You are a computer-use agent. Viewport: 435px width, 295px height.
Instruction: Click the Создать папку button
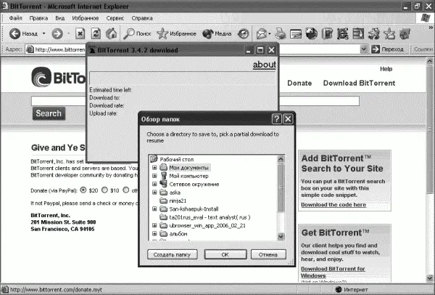172,254
